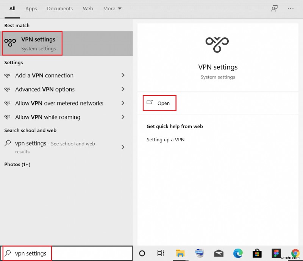This screenshot has height=261, width=303.
Task: Open Task View on the taskbar
Action: click(161, 253)
